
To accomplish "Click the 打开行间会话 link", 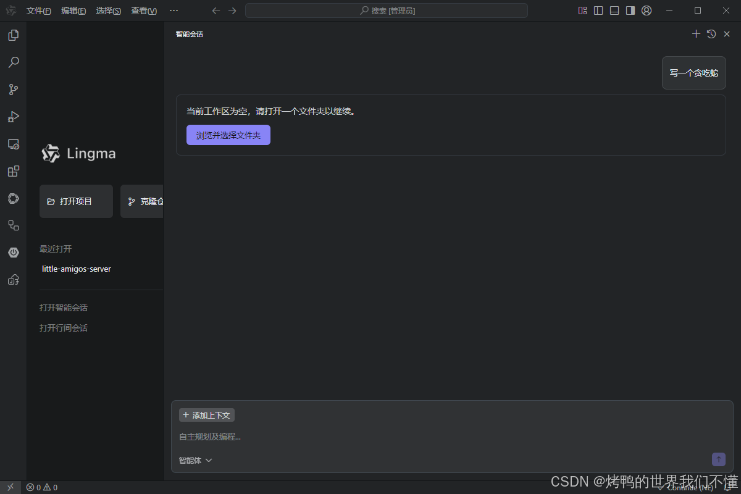I will [64, 328].
